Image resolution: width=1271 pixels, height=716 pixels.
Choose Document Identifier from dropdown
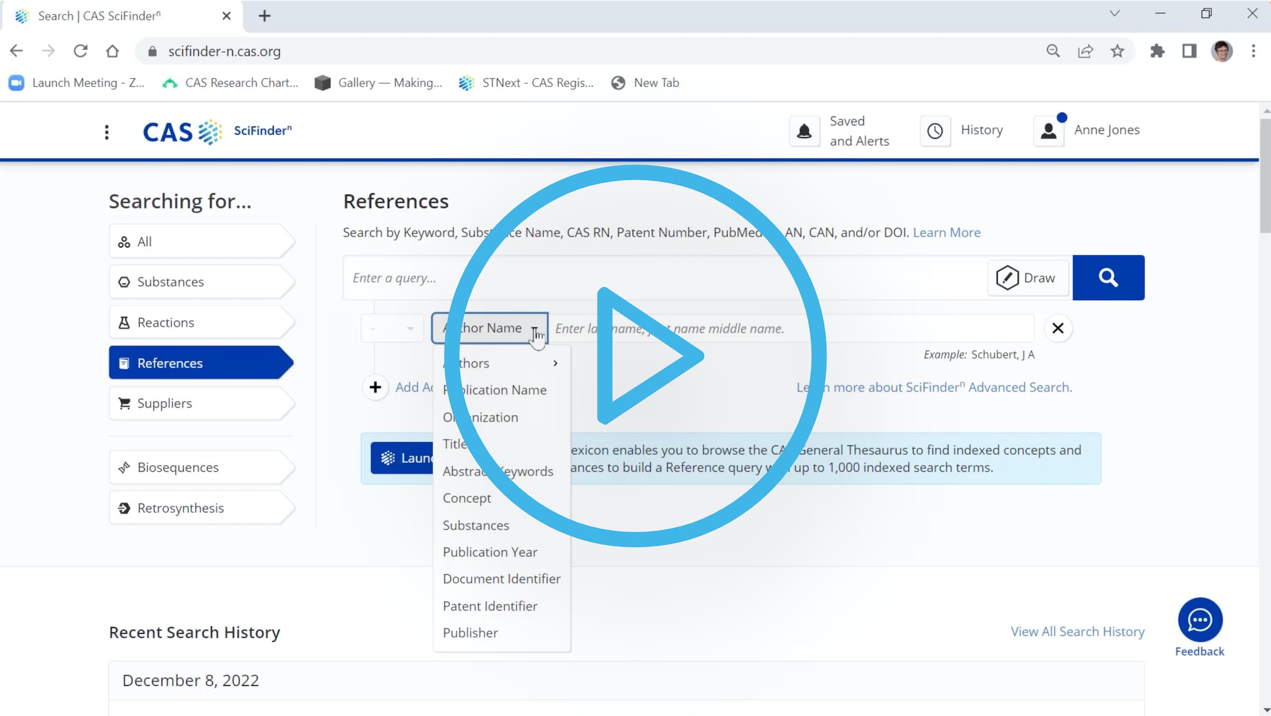click(x=502, y=579)
